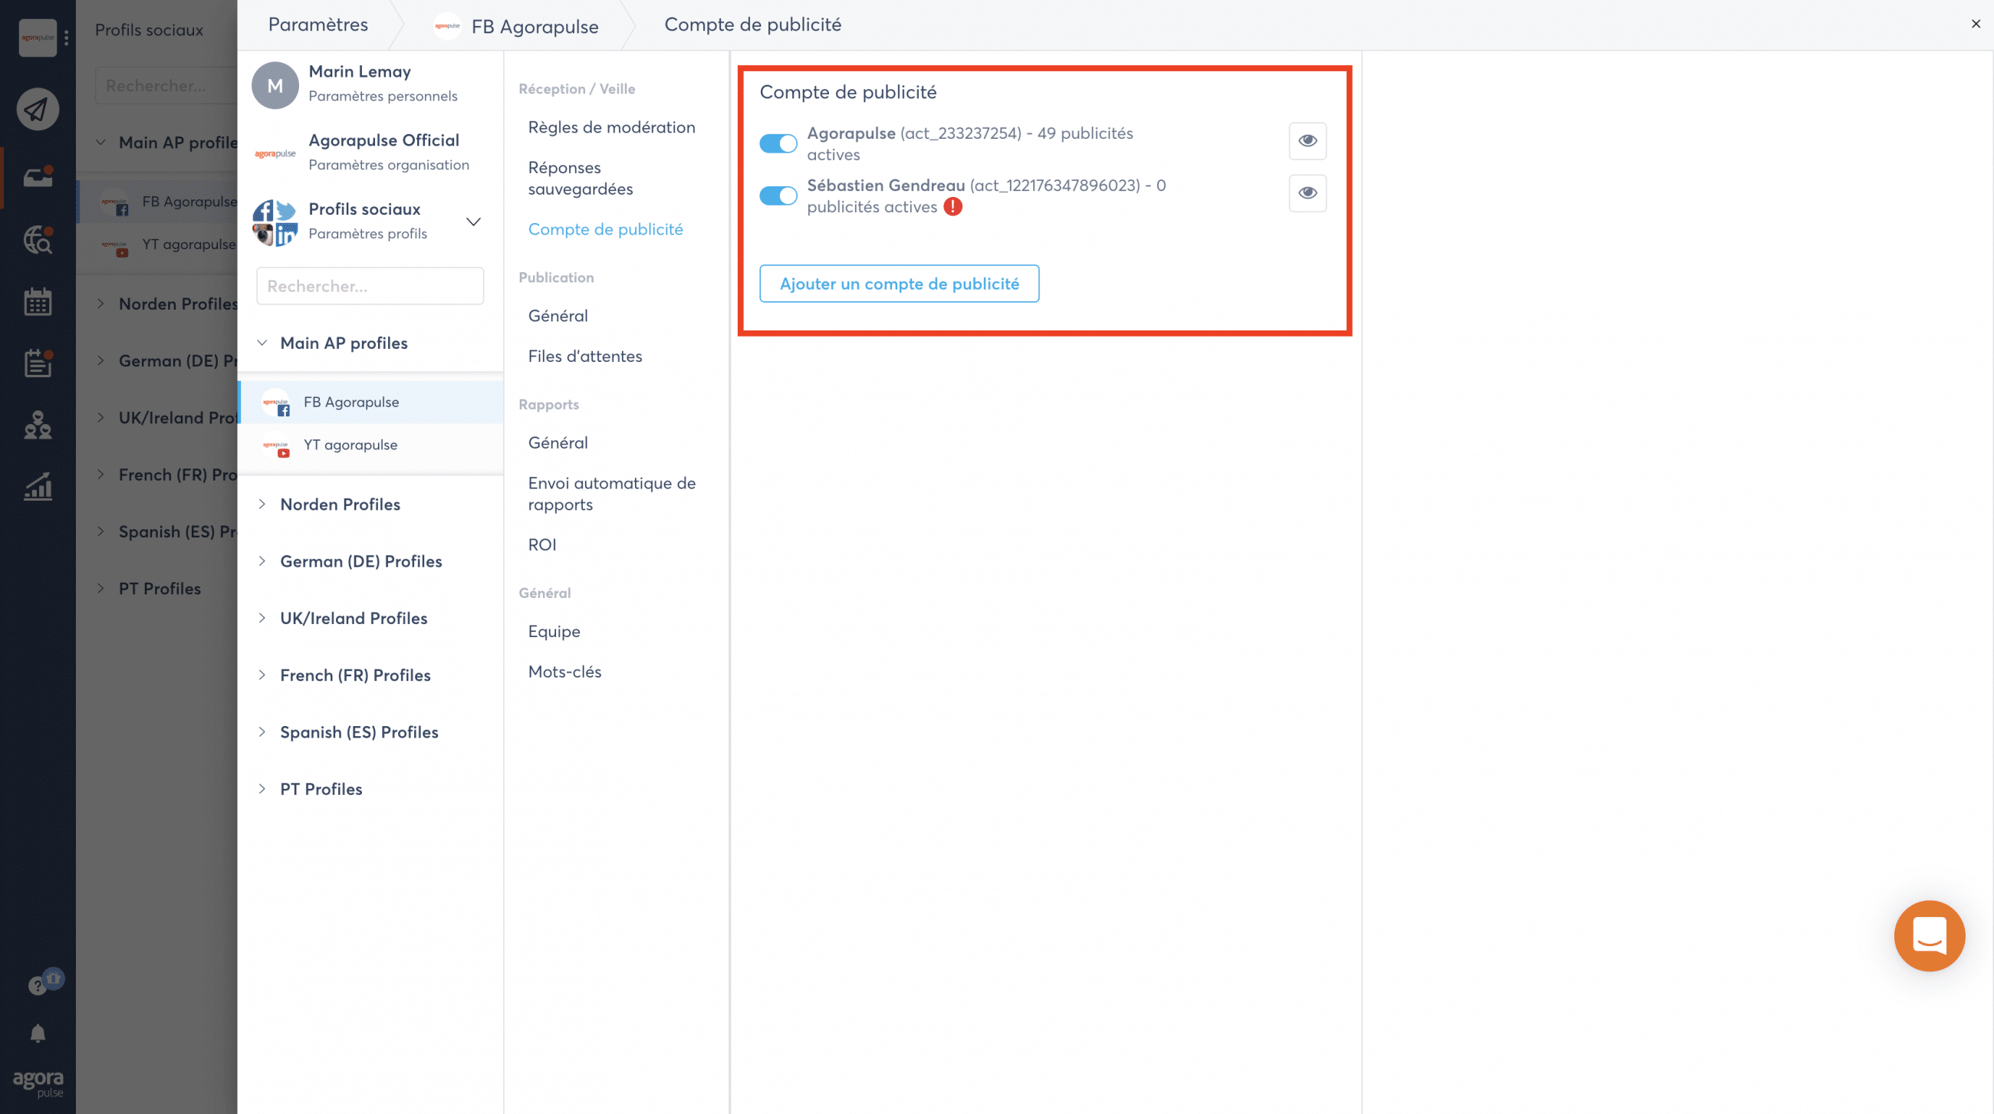Click the red warning icon beside Sébastien Gendreau
The image size is (1994, 1114).
pyautogui.click(x=952, y=206)
